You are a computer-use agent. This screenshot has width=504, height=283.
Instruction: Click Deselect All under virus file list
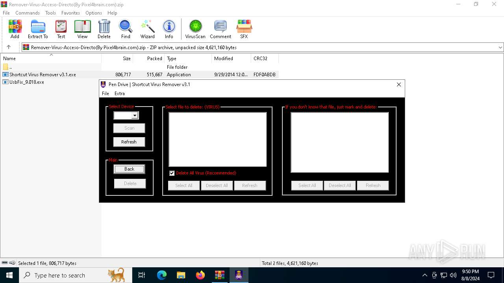point(217,186)
